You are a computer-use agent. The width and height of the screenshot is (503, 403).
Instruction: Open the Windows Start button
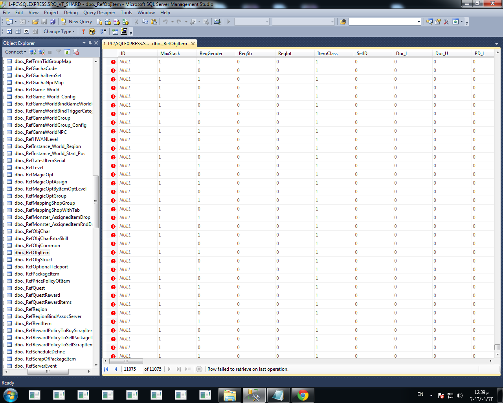pos(11,395)
